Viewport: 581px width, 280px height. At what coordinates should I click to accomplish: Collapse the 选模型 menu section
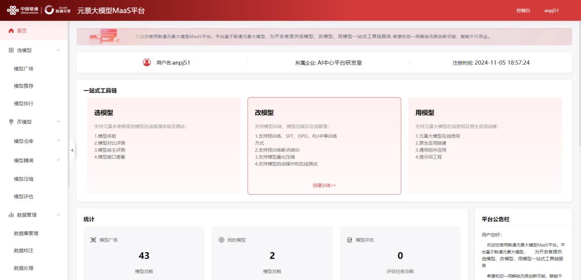(58, 51)
